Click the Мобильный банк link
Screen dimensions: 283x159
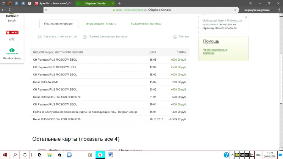click(213, 20)
